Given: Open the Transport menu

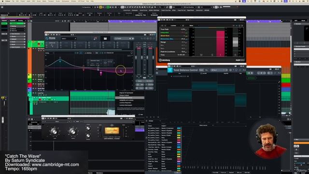Looking at the screenshot, I should (51, 1).
